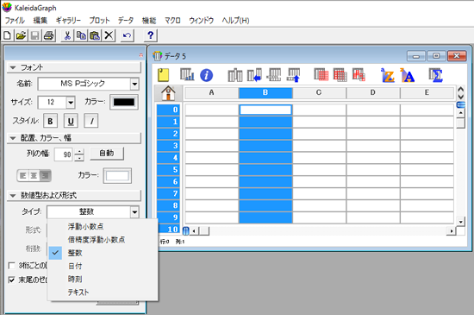
Task: Click the Print icon in toolbar
Action: pyautogui.click(x=49, y=35)
